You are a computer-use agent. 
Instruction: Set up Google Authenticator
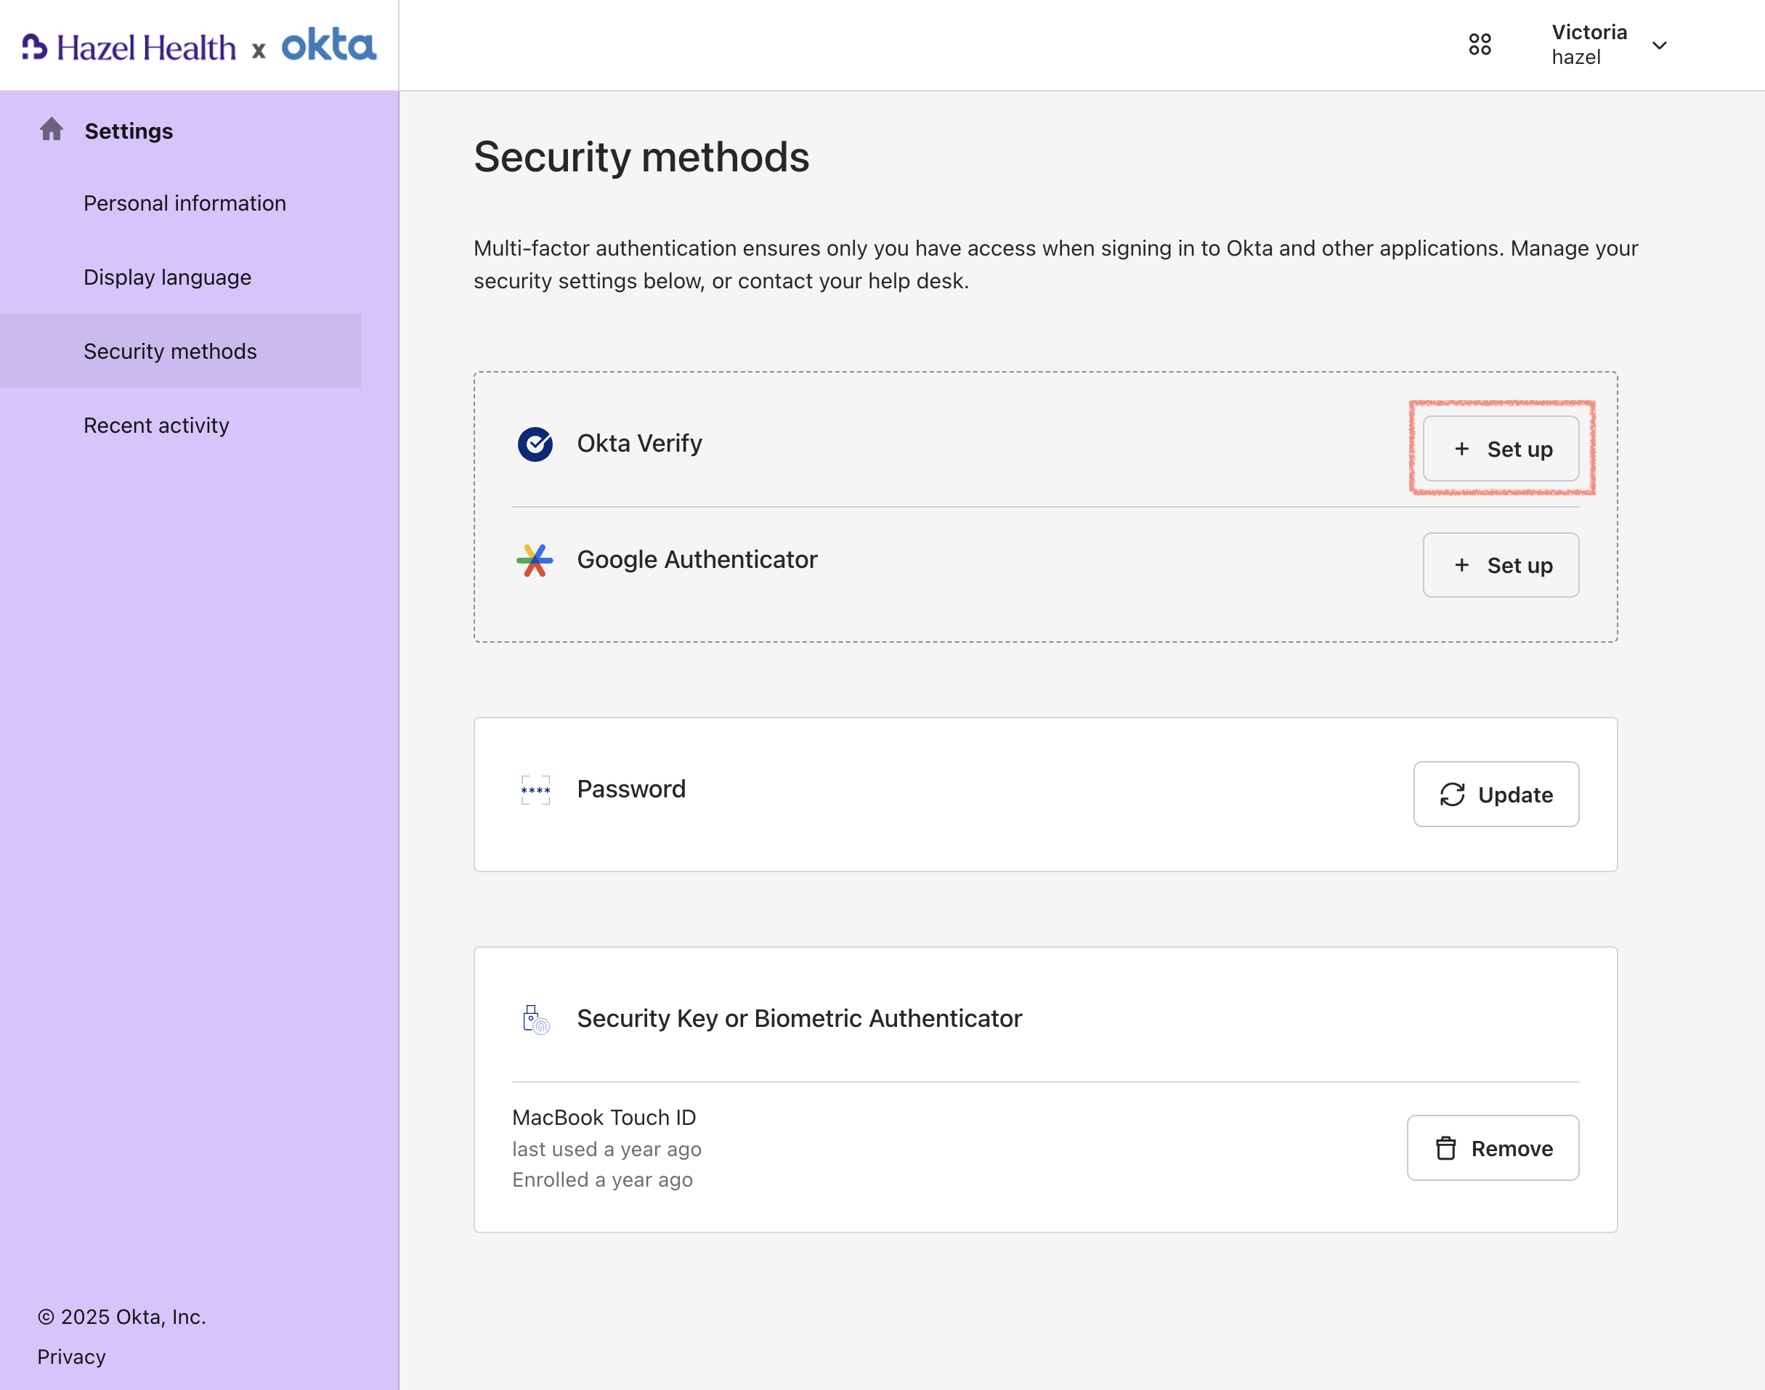1501,565
